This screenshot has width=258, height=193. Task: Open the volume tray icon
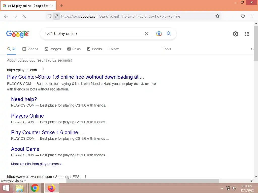pos(234,188)
